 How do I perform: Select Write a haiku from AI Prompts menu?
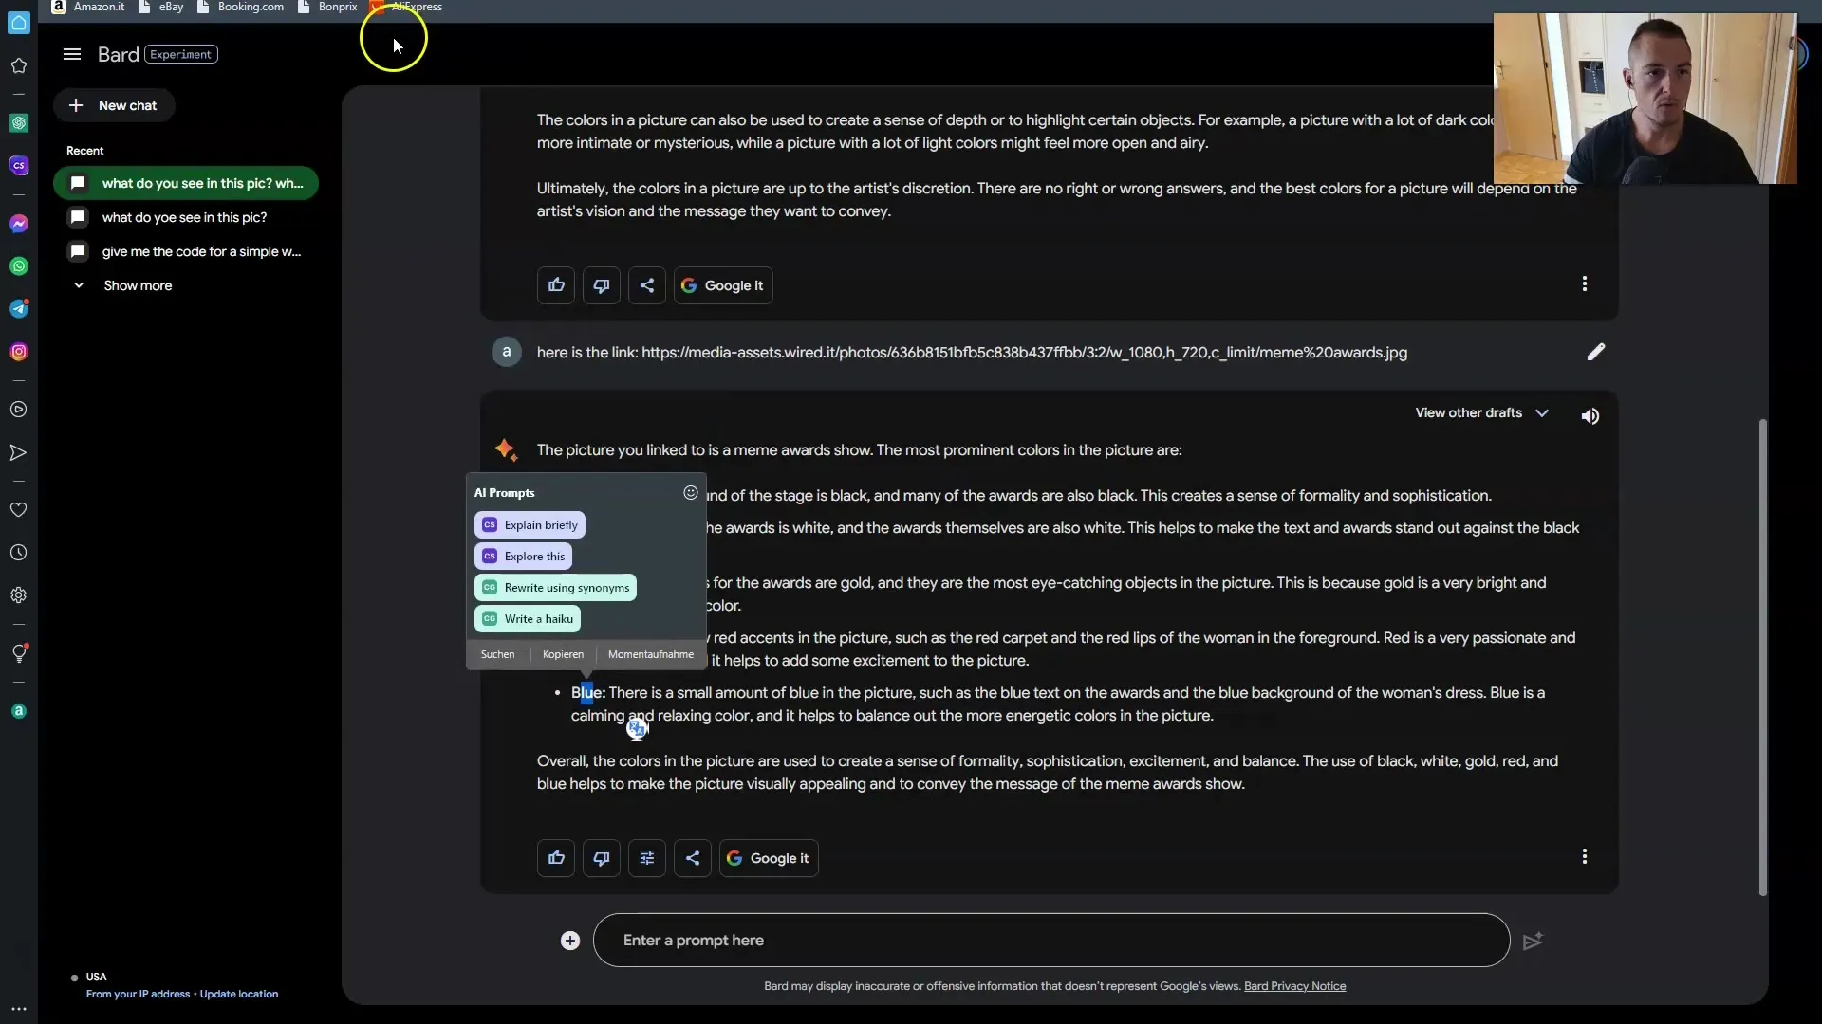click(x=537, y=617)
